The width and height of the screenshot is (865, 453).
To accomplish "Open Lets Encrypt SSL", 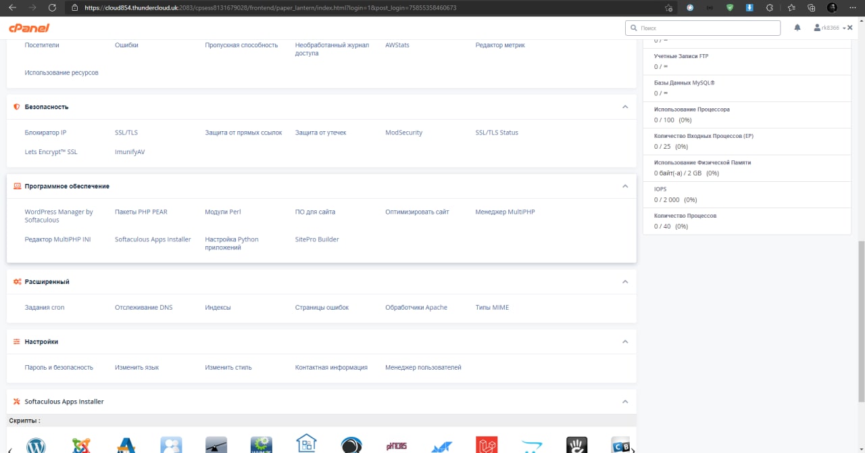I will 51,152.
